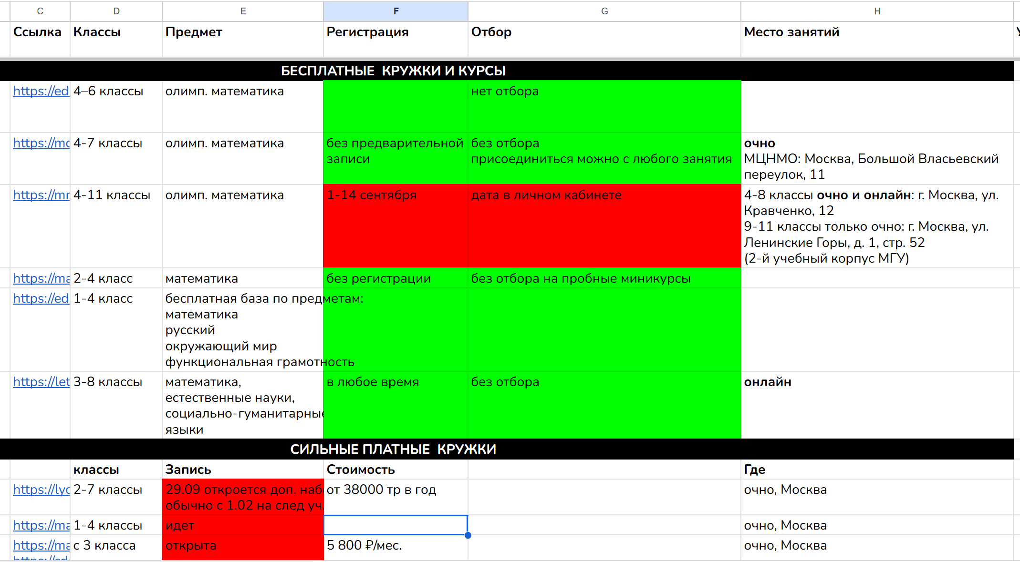Click the 'Место занятий' header cell
The height and width of the screenshot is (562, 1020).
[x=877, y=40]
